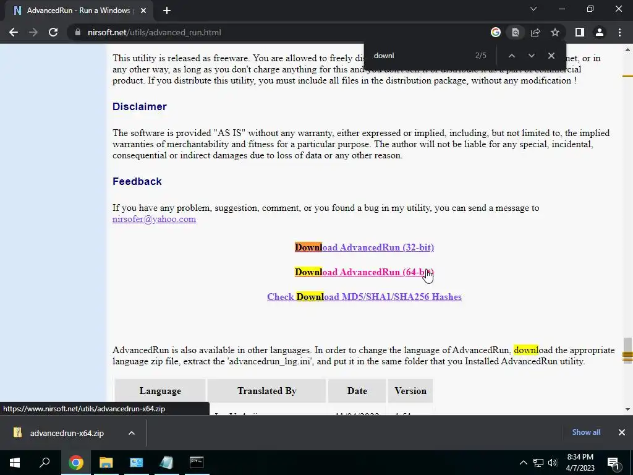Open the Command Prompt taskbar icon
Image resolution: width=633 pixels, height=475 pixels.
pyautogui.click(x=197, y=463)
